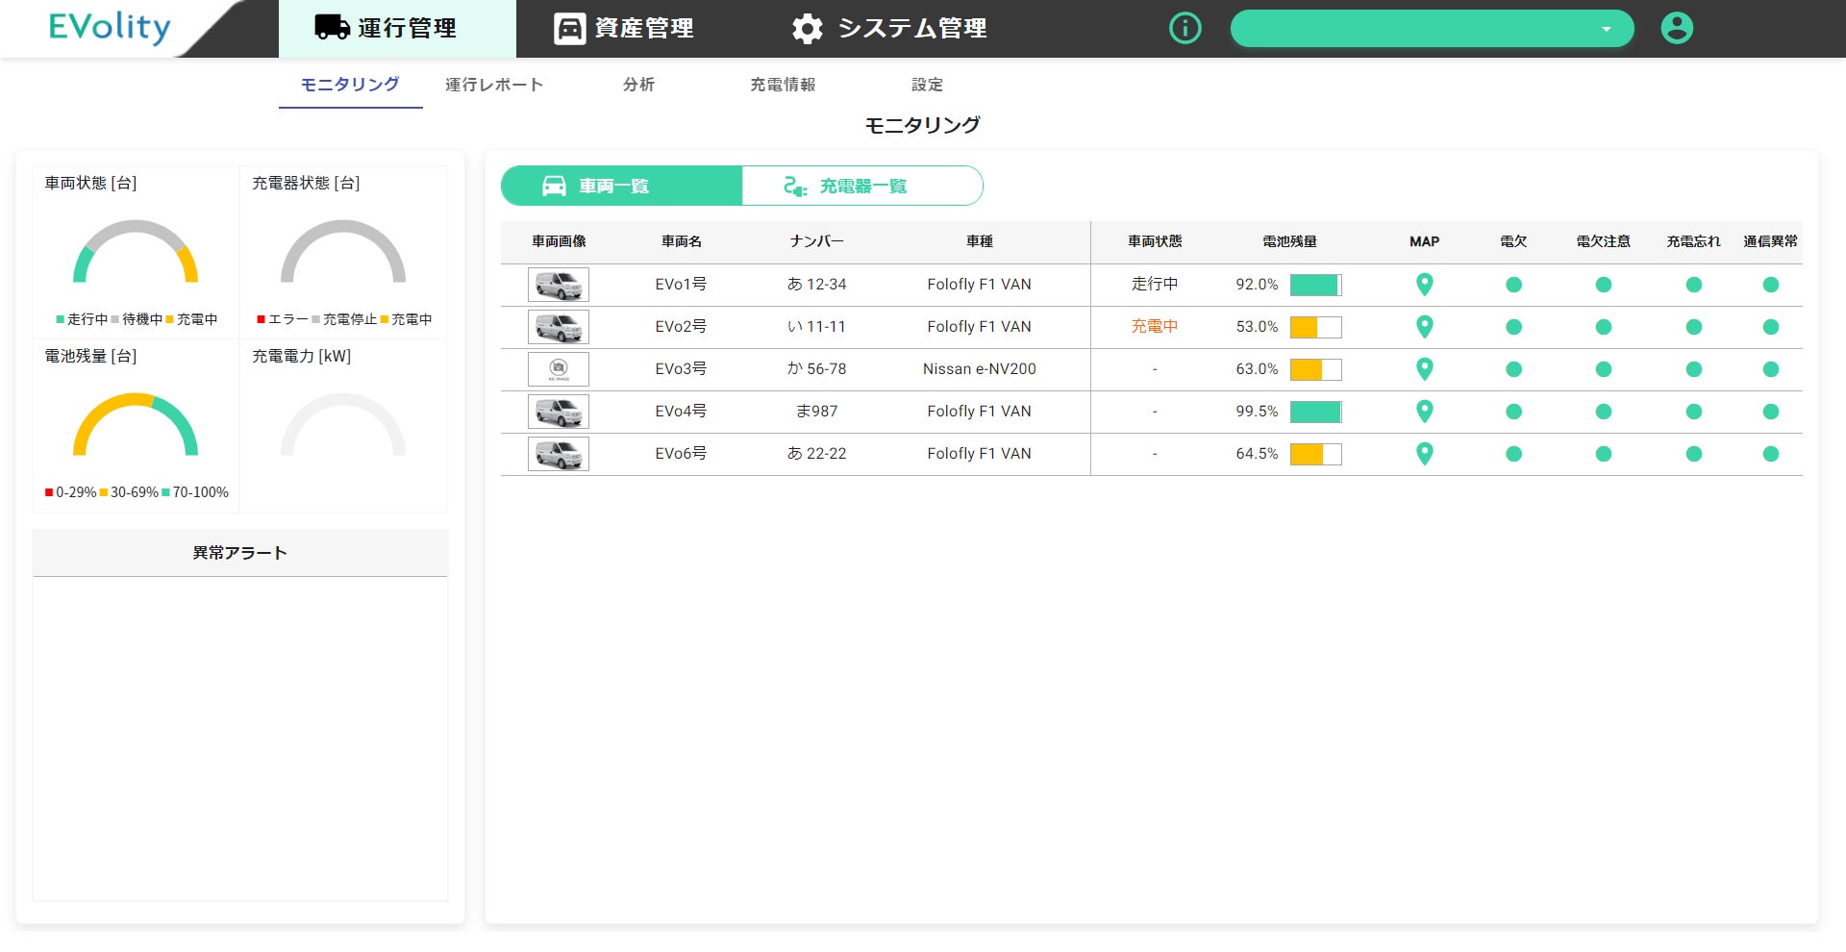Open map pin for EVo3号

(1425, 369)
